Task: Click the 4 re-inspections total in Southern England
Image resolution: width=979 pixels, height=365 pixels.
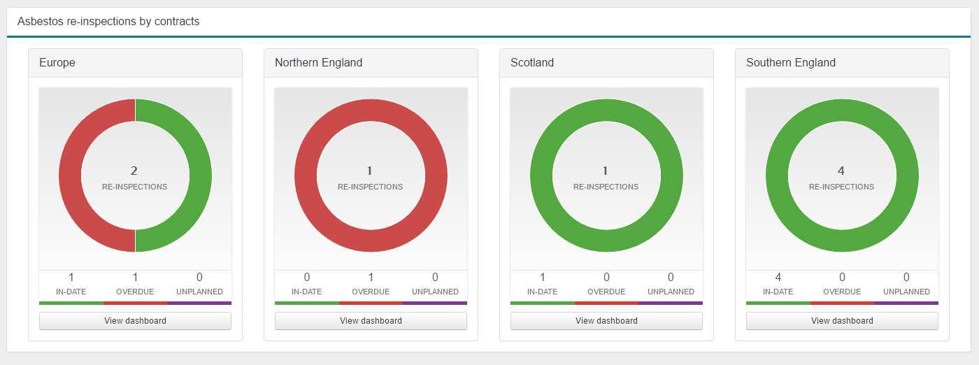Action: click(841, 171)
